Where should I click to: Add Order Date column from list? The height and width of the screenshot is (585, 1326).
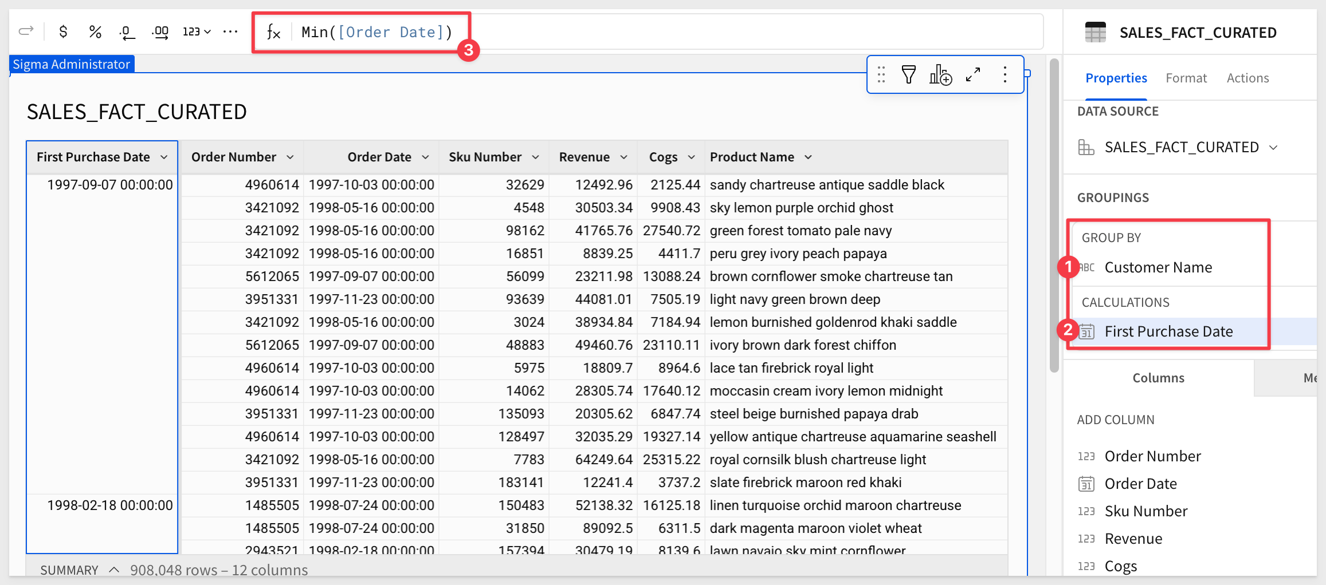[x=1140, y=484]
